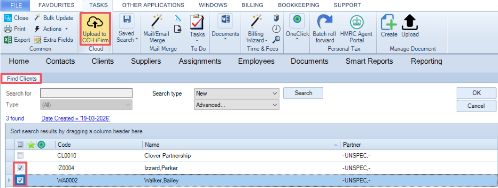Expand the Saved Search dropdown arrow
Viewport: 498px width, 188px height.
137,40
